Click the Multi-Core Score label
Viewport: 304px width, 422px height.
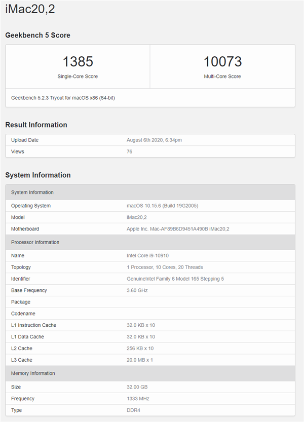click(x=222, y=76)
